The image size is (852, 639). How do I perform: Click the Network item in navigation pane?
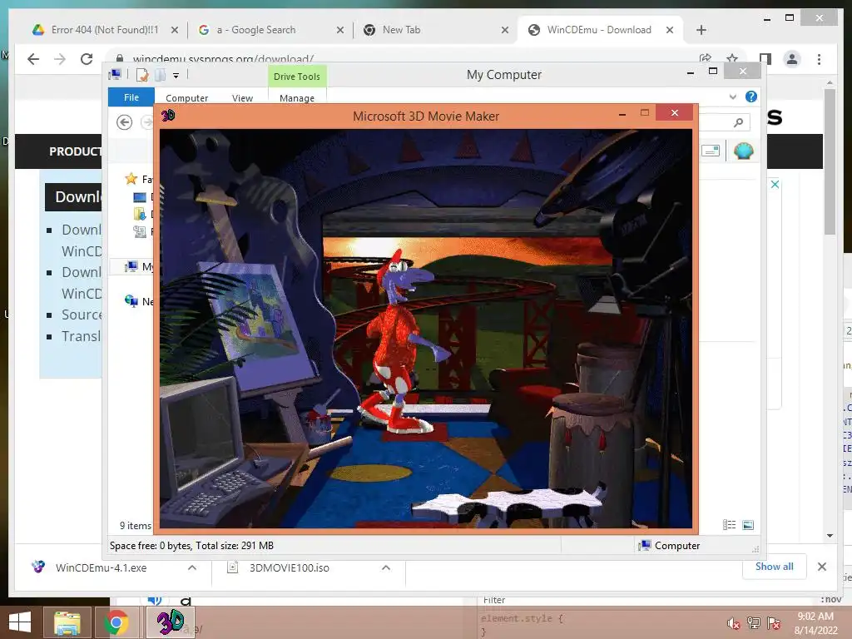(139, 301)
